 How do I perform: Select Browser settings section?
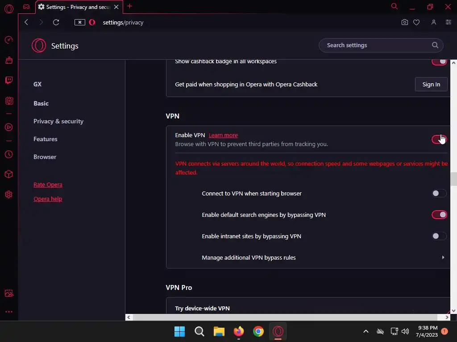45,157
